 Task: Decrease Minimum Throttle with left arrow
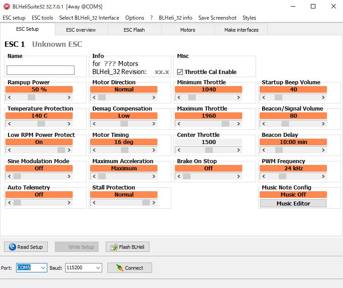point(179,97)
